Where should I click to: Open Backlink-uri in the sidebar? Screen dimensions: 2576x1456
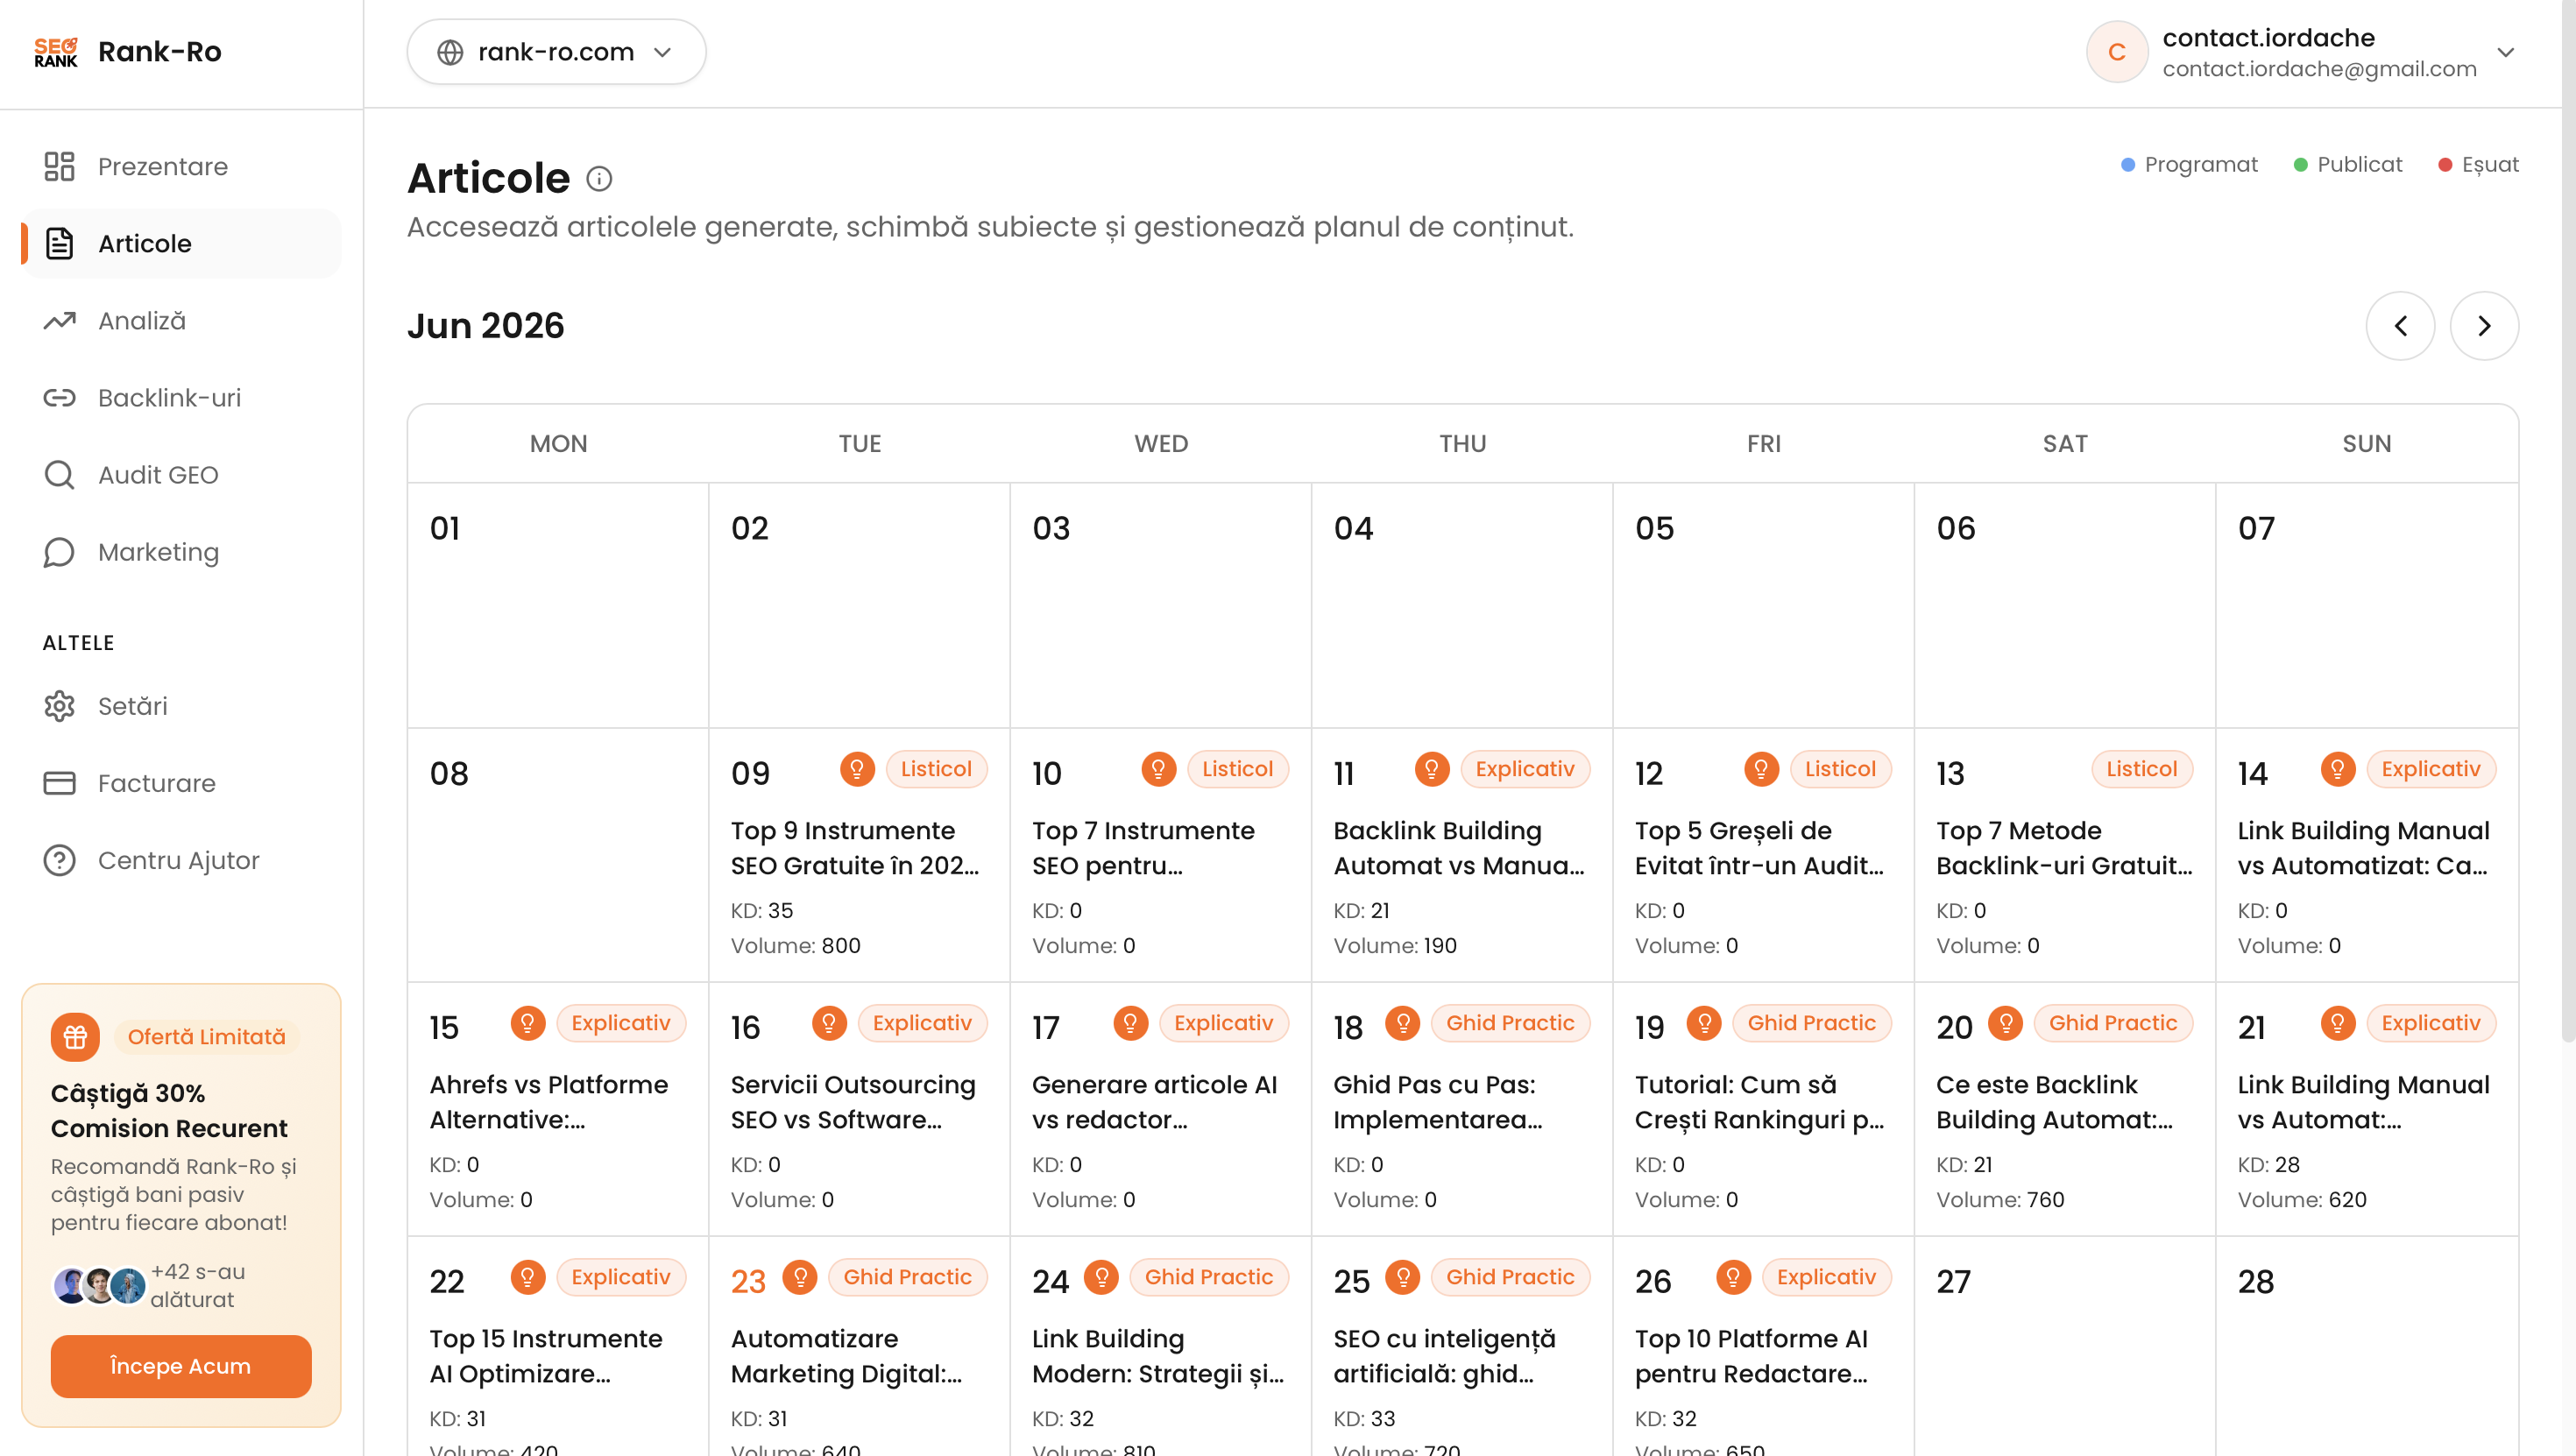[181, 398]
